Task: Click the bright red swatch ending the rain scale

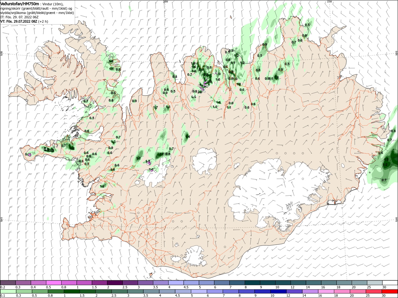Action: click(x=390, y=291)
